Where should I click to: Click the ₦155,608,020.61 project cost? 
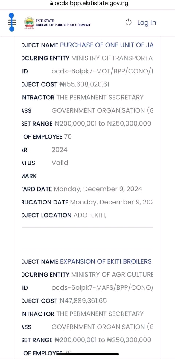pyautogui.click(x=84, y=84)
